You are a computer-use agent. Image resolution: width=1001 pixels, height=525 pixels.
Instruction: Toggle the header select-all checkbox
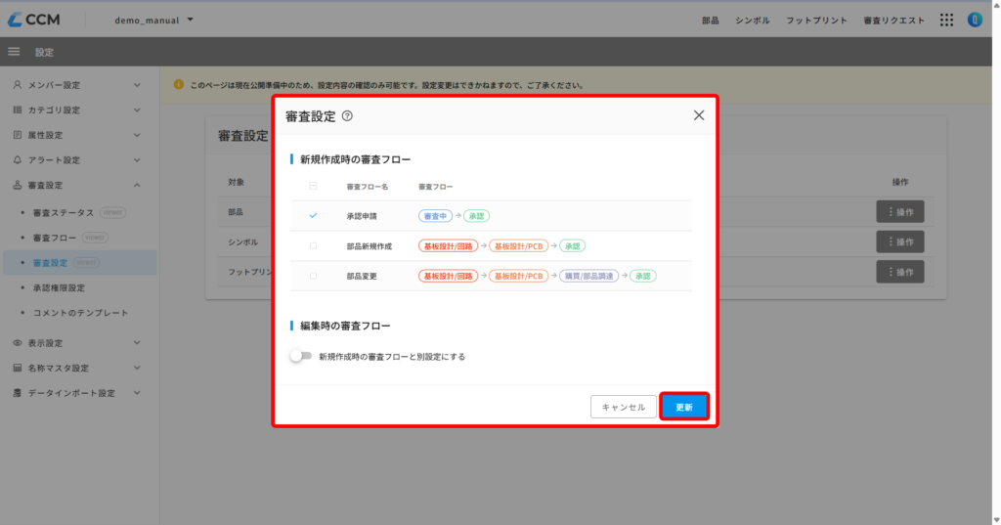pos(313,186)
